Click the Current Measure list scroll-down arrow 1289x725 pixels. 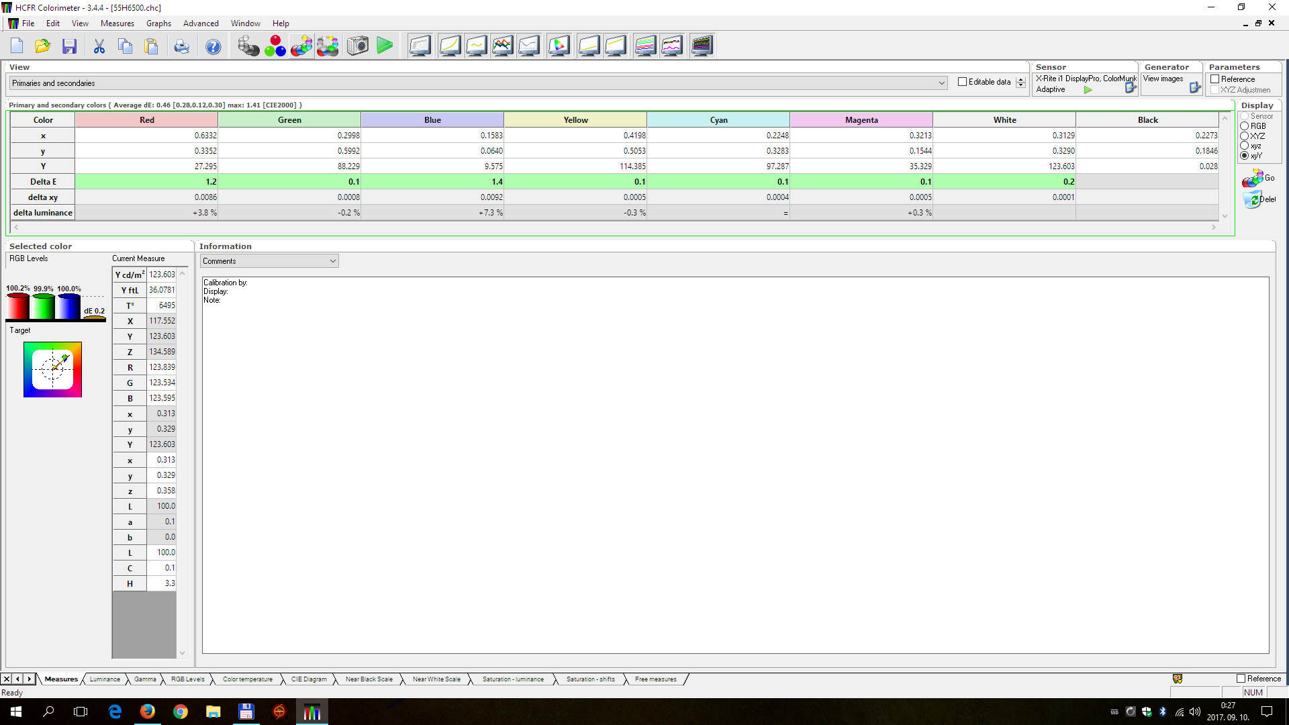[182, 653]
